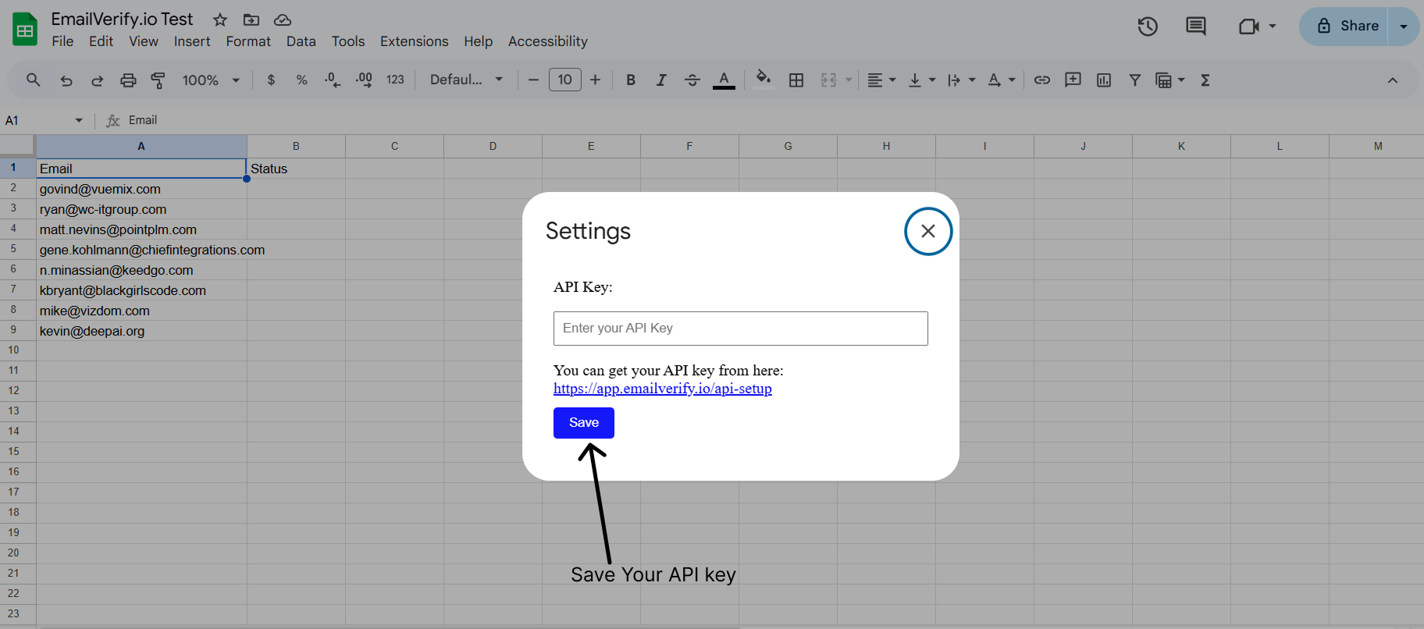Image resolution: width=1424 pixels, height=629 pixels.
Task: Collapse the toolbar header with chevron
Action: pyautogui.click(x=1393, y=80)
